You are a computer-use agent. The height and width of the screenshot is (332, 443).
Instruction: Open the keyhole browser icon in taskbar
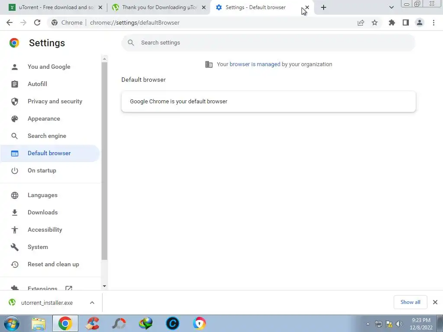199,323
